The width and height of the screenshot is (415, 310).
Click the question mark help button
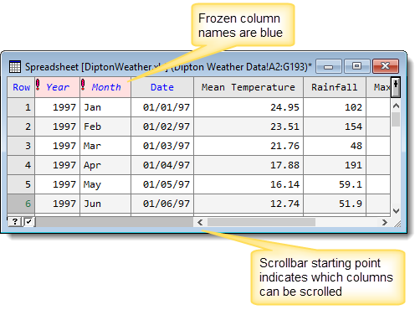point(15,222)
